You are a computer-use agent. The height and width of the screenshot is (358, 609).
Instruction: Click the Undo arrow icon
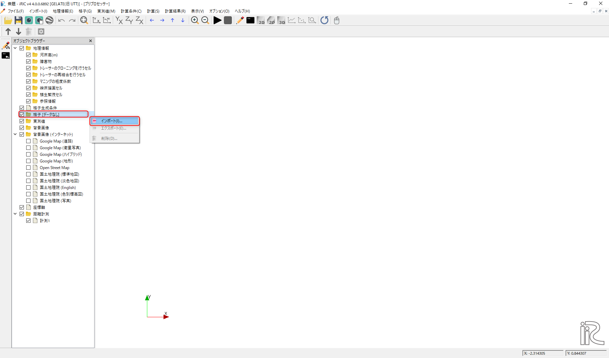point(61,20)
